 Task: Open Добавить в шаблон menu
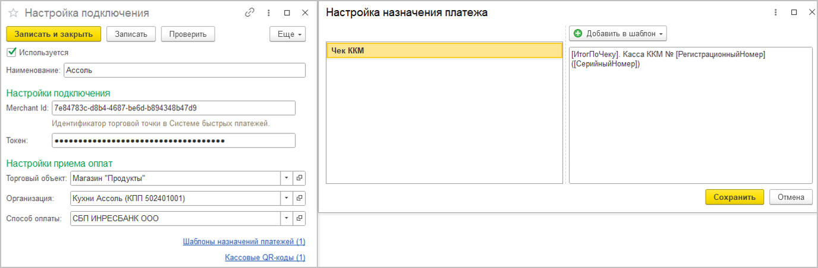618,33
